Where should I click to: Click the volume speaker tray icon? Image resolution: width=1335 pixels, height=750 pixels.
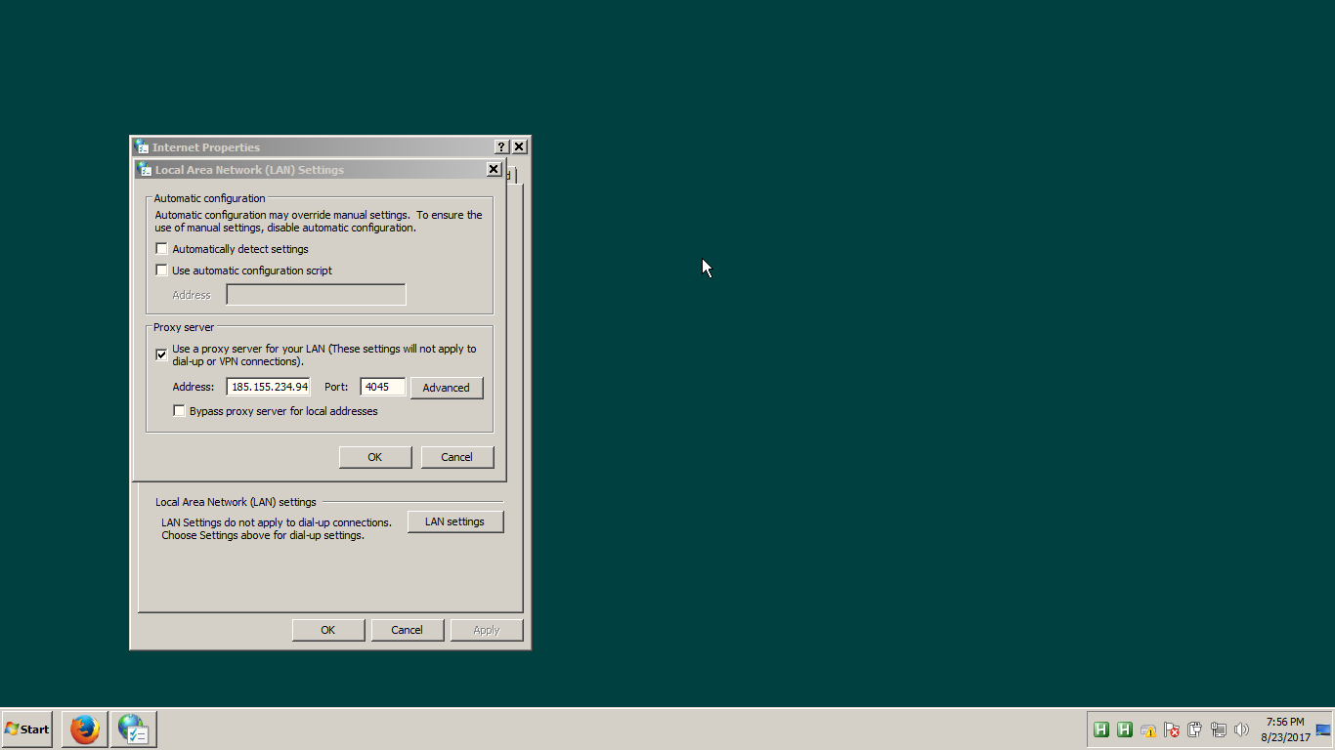[1242, 729]
